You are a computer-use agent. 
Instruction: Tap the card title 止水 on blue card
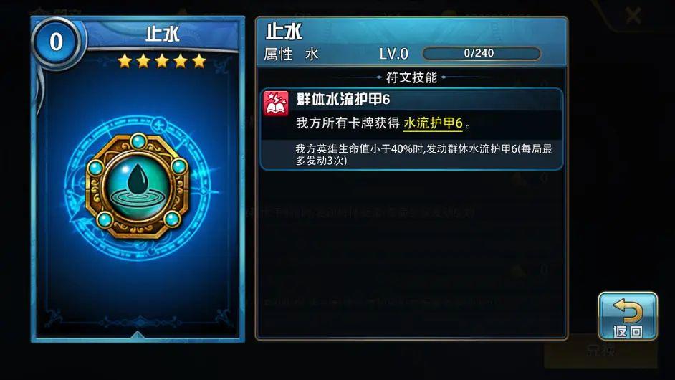click(x=162, y=34)
